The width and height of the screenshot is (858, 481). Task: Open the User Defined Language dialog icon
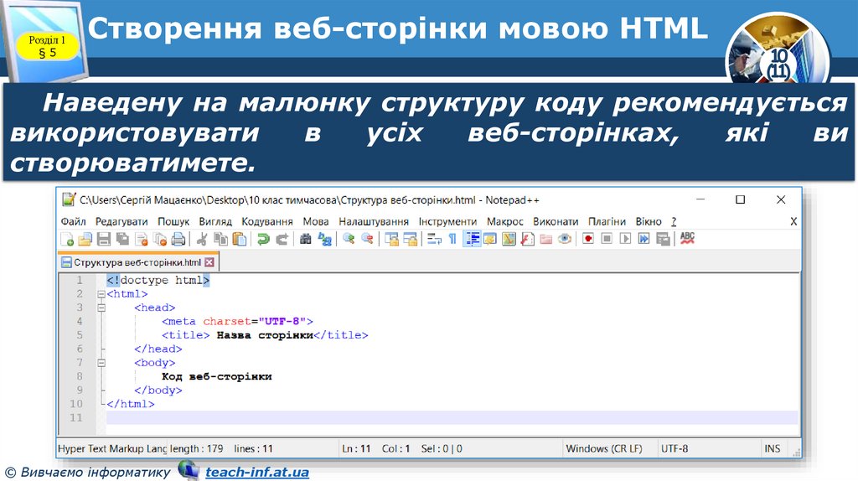(490, 239)
